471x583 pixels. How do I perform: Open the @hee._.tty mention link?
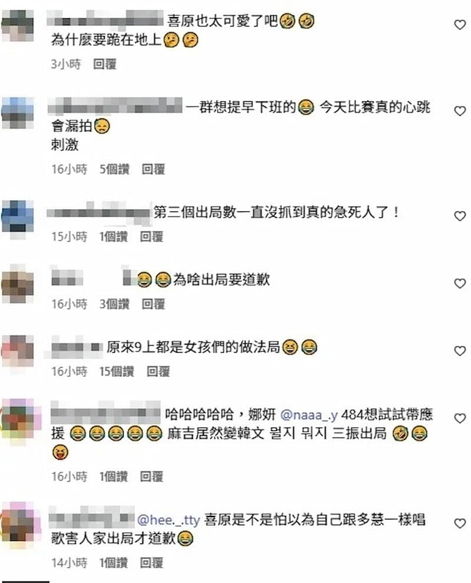coord(168,520)
